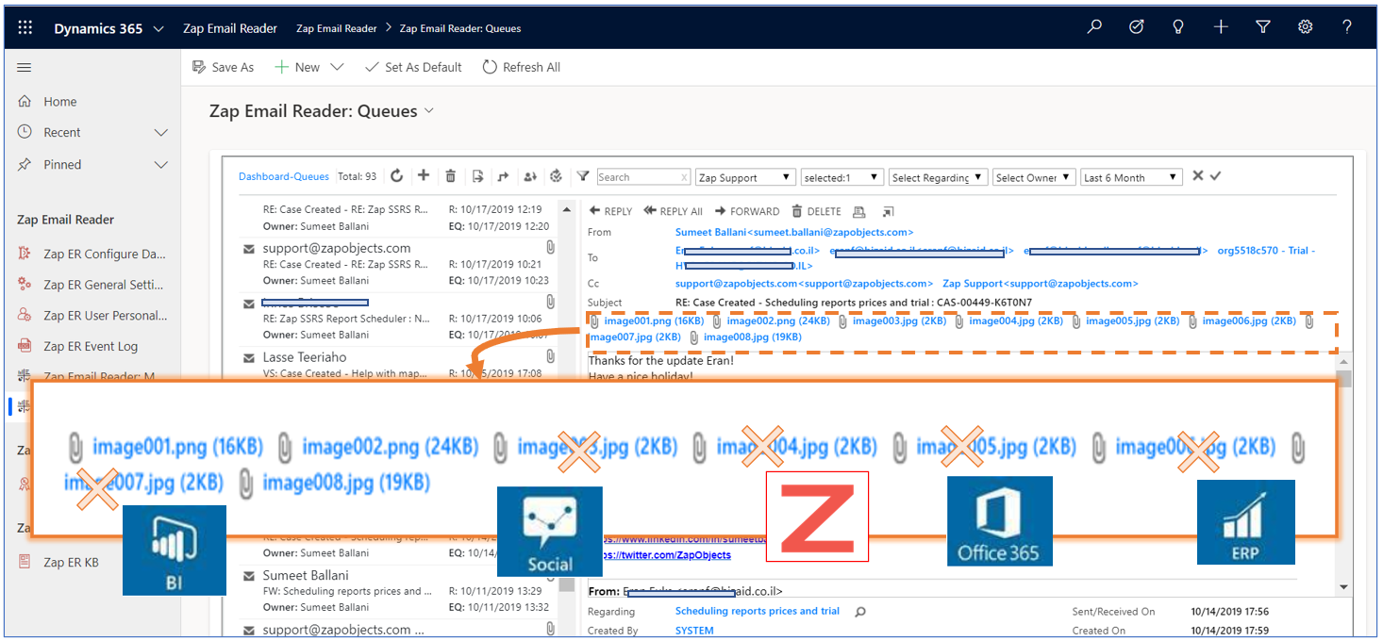The width and height of the screenshot is (1383, 641).
Task: Open Scheduling reports prices and trial regarding link
Action: click(x=758, y=611)
